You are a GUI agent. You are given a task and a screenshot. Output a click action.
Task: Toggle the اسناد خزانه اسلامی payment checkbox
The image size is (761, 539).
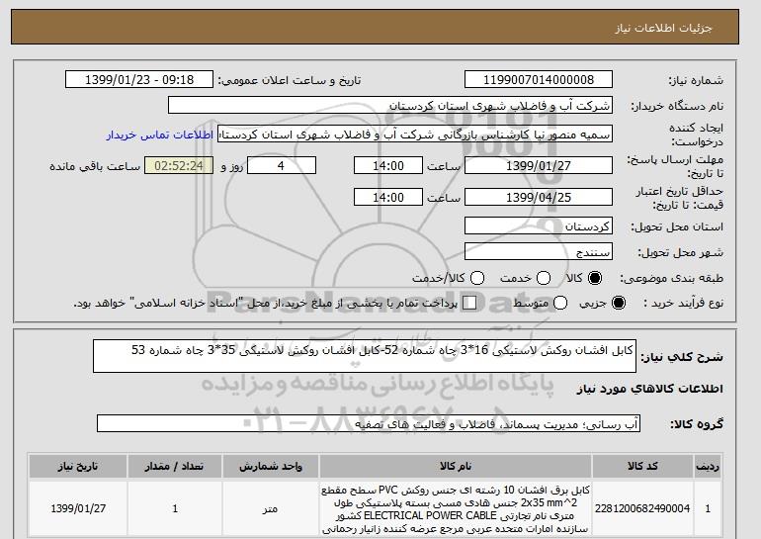coord(469,303)
